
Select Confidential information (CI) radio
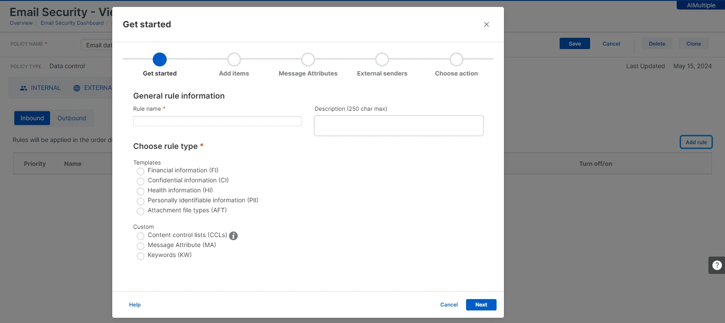pyautogui.click(x=141, y=181)
